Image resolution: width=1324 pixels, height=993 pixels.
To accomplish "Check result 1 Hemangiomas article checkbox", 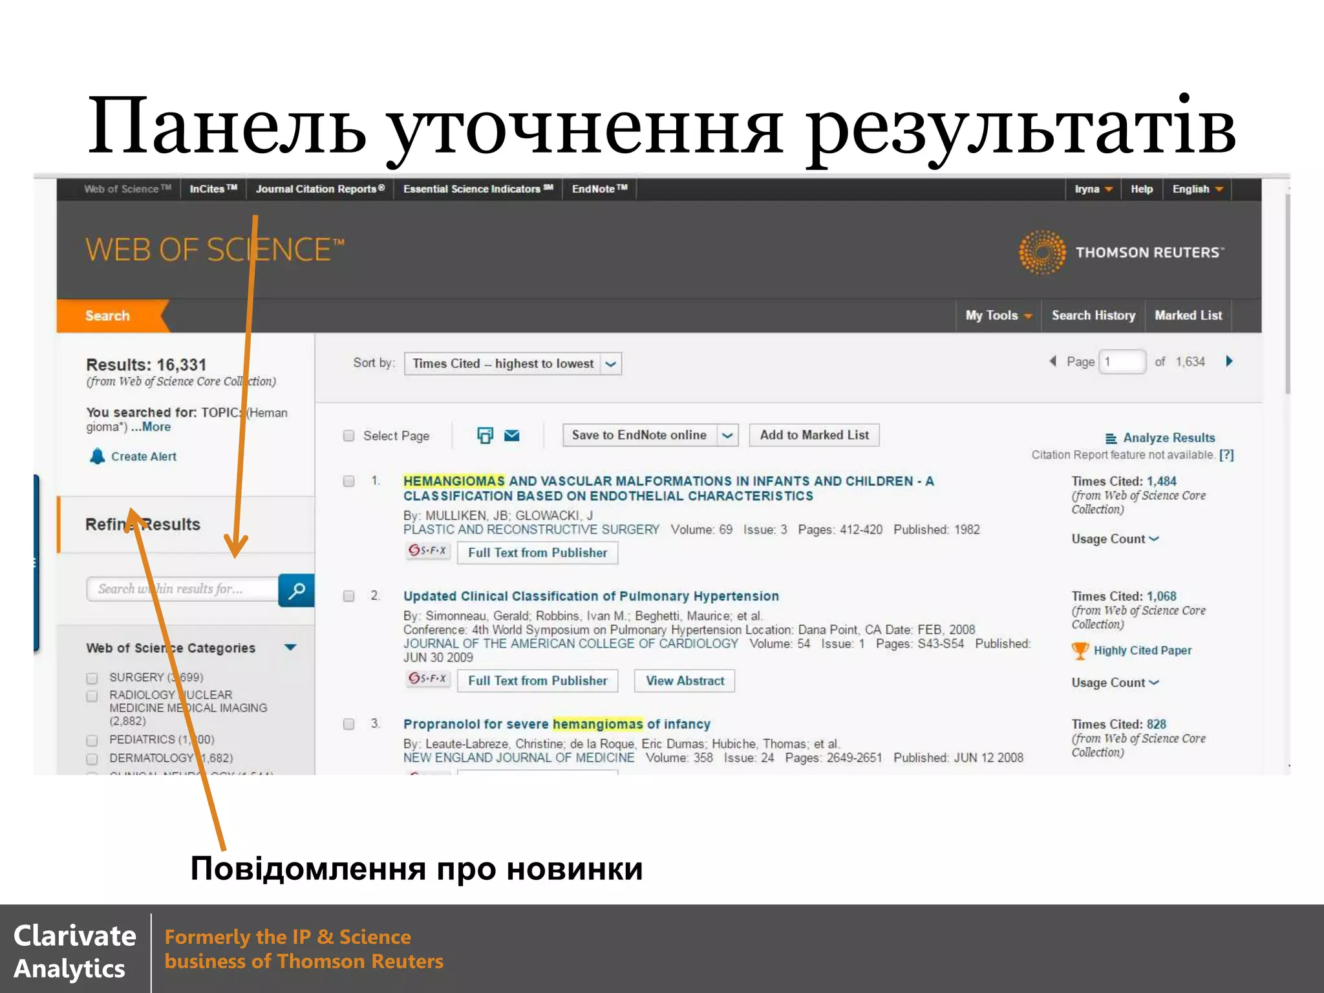I will click(348, 481).
